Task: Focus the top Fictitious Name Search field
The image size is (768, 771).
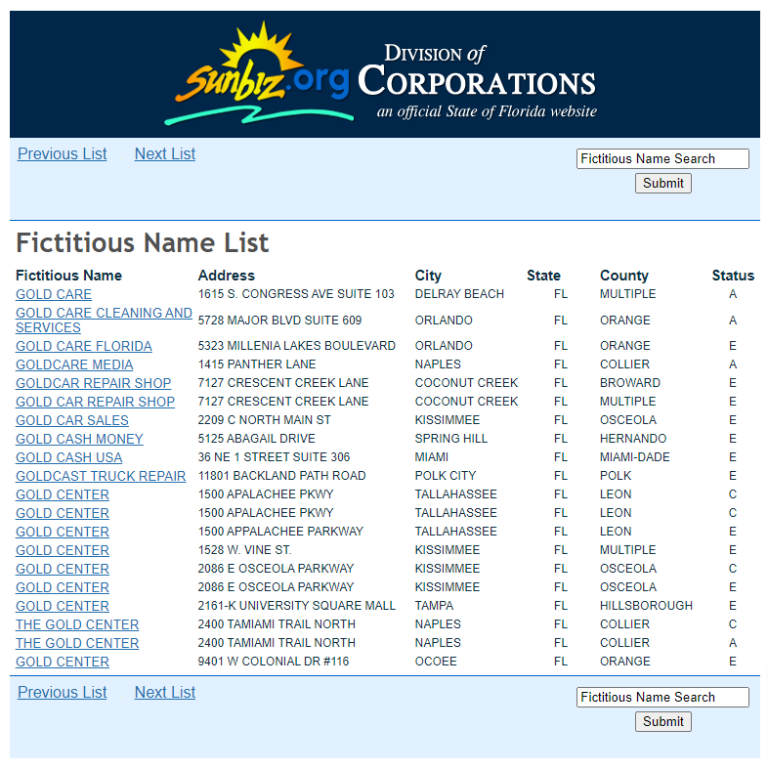Action: [x=662, y=159]
